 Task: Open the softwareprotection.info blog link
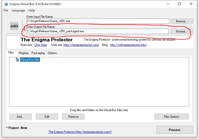click(x=128, y=45)
